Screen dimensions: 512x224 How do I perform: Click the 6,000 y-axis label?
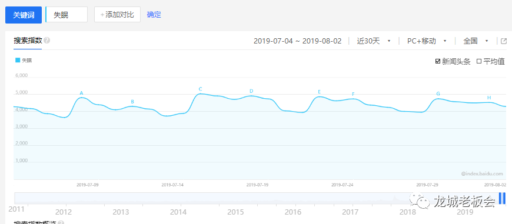[22, 75]
